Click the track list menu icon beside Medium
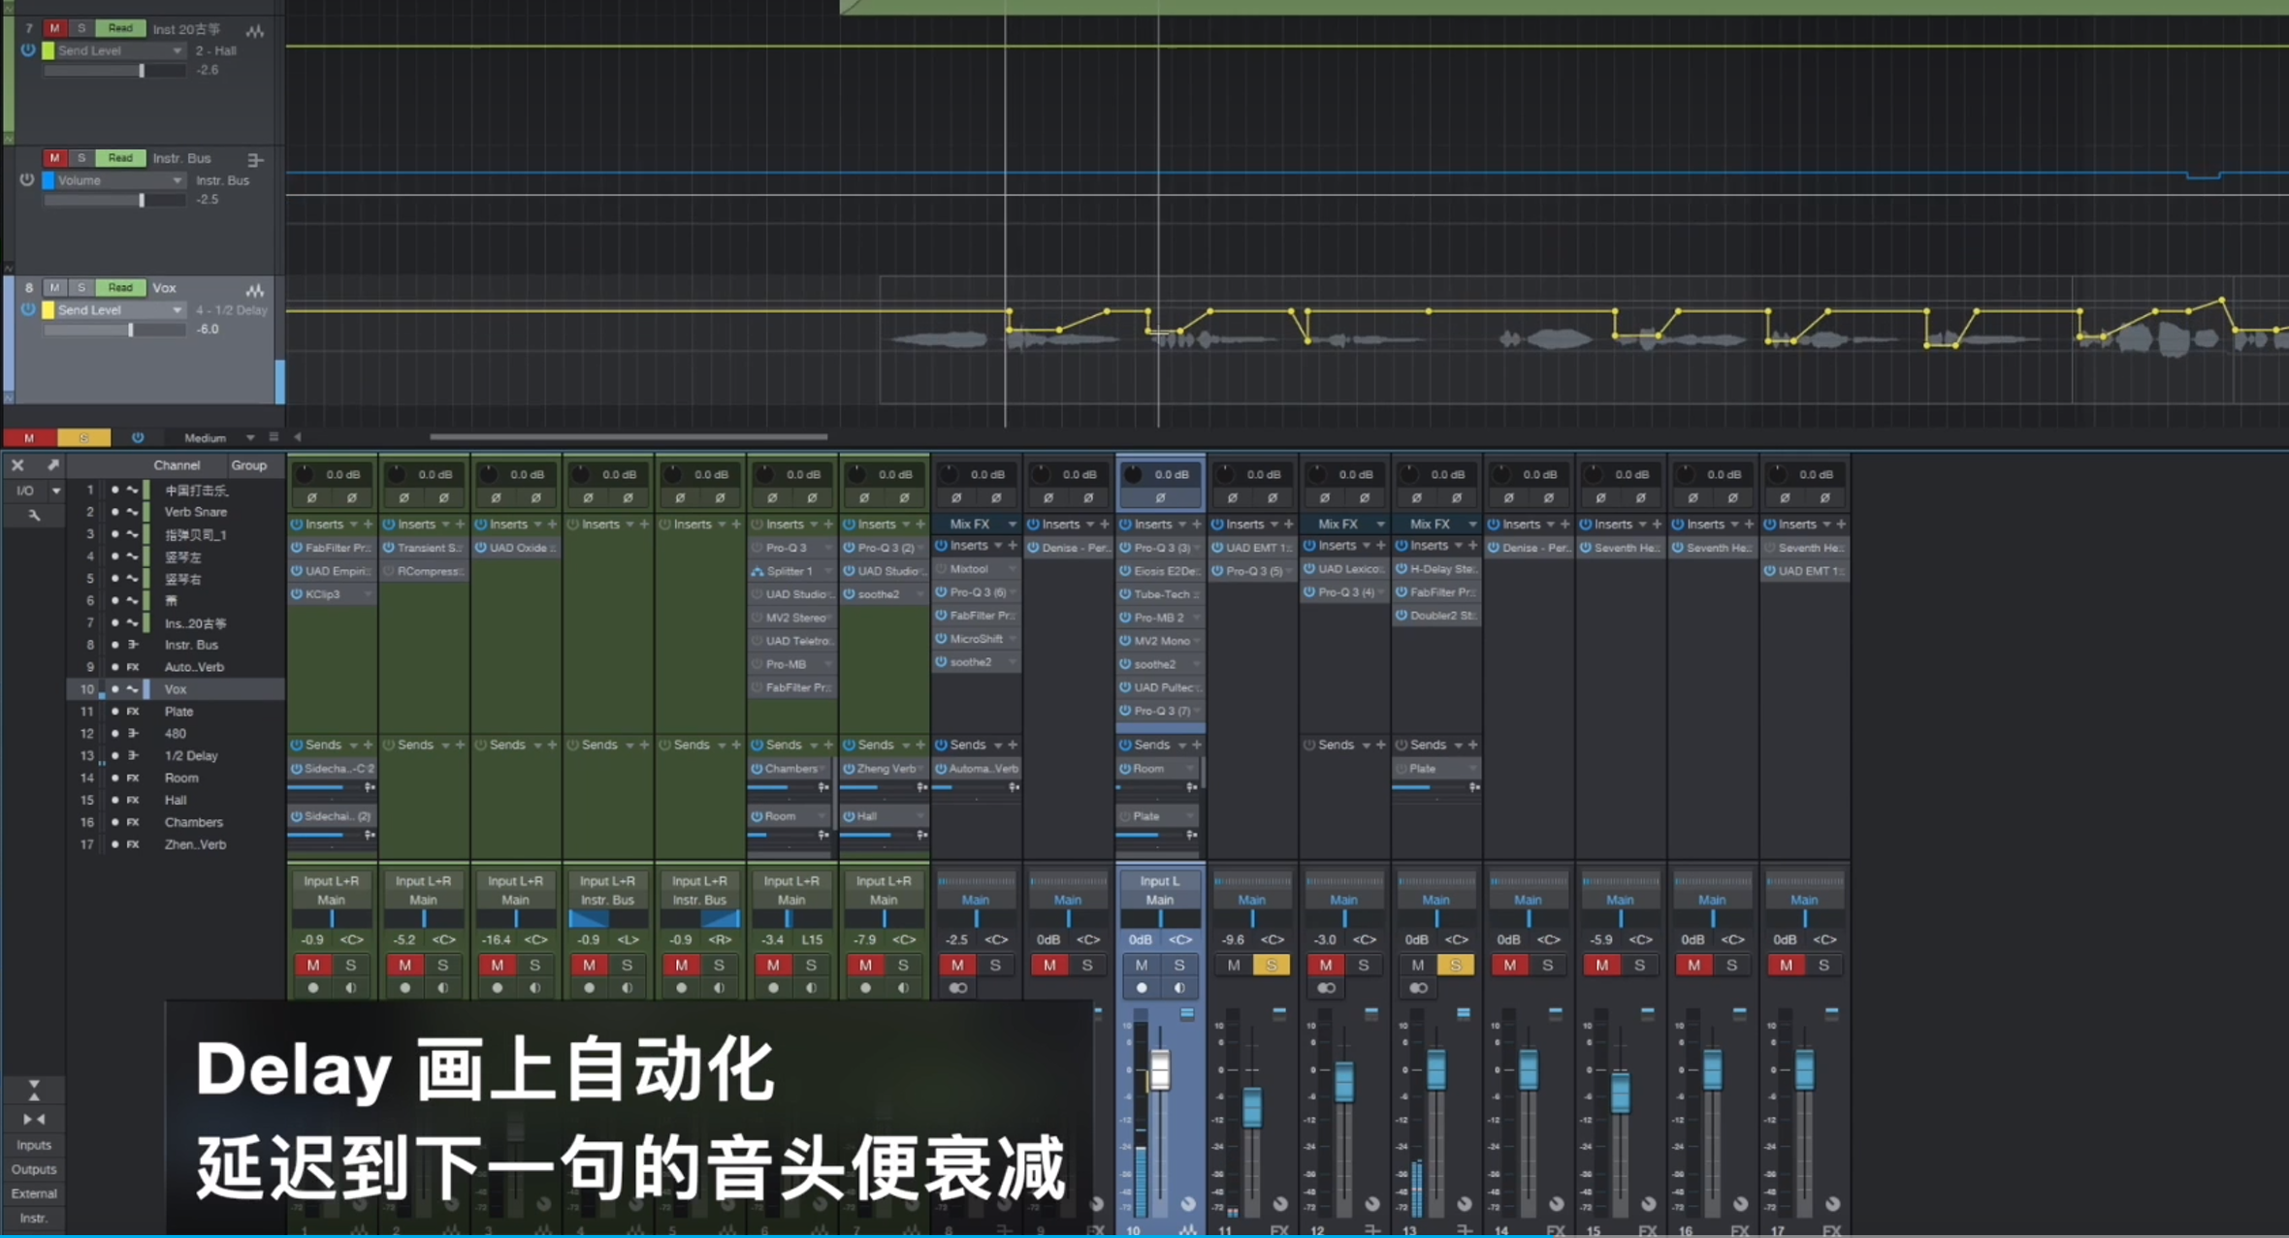Screen dimensions: 2289x1238 274,438
